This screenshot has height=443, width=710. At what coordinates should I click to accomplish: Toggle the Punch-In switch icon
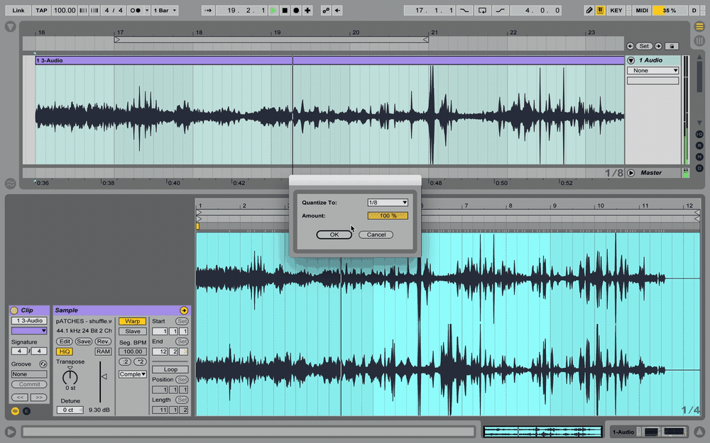(x=464, y=11)
